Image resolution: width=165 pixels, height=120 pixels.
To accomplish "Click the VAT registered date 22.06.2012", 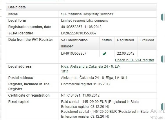I will (x=126, y=53).
